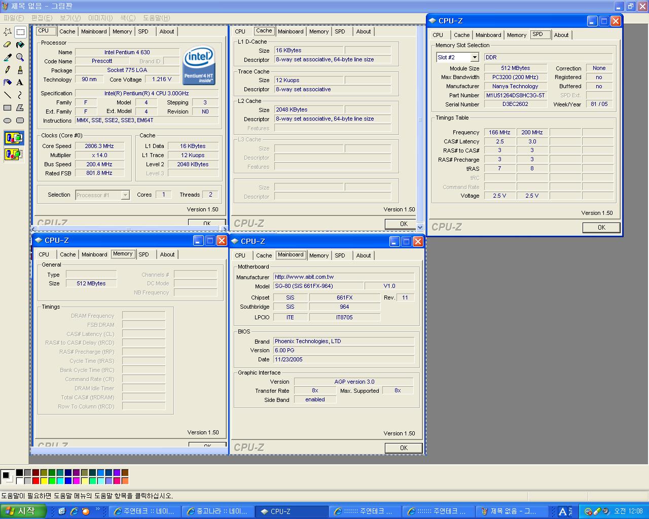Screen dimensions: 649x519
Task: Click the 512 MBytes Module Size field
Action: click(515, 68)
